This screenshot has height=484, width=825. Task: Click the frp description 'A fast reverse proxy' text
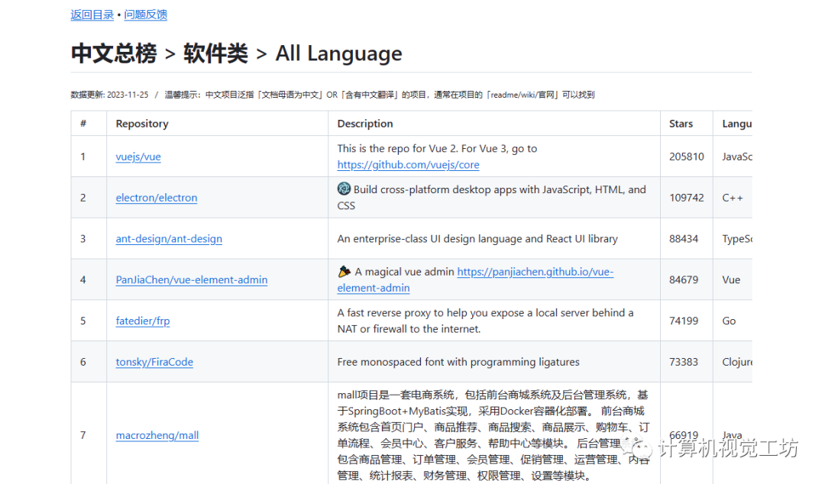(x=485, y=321)
